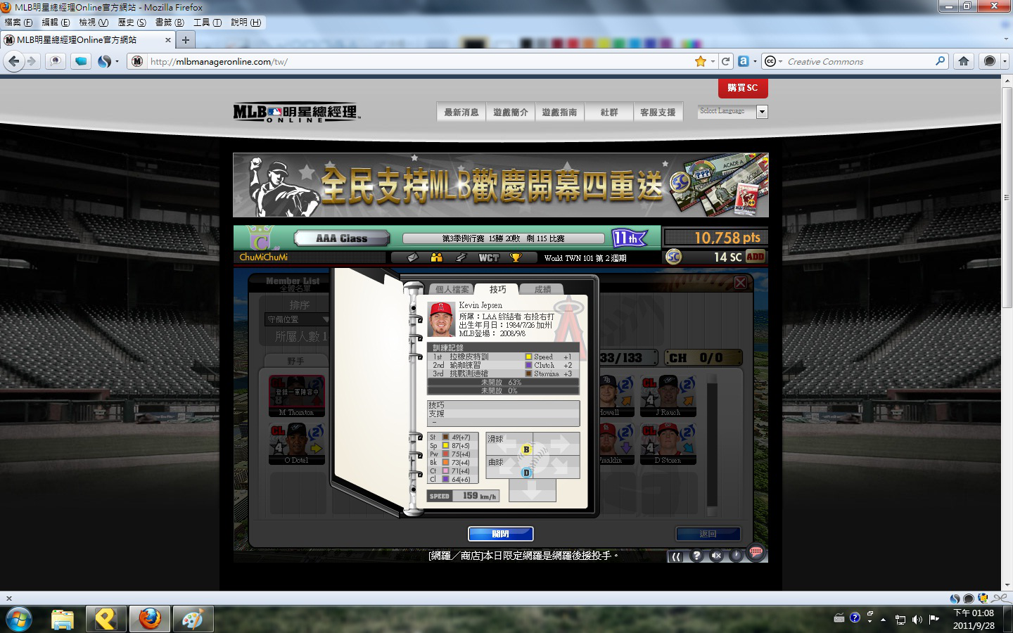Click the pencil notes icon in game bar
The height and width of the screenshot is (633, 1013).
click(x=461, y=257)
